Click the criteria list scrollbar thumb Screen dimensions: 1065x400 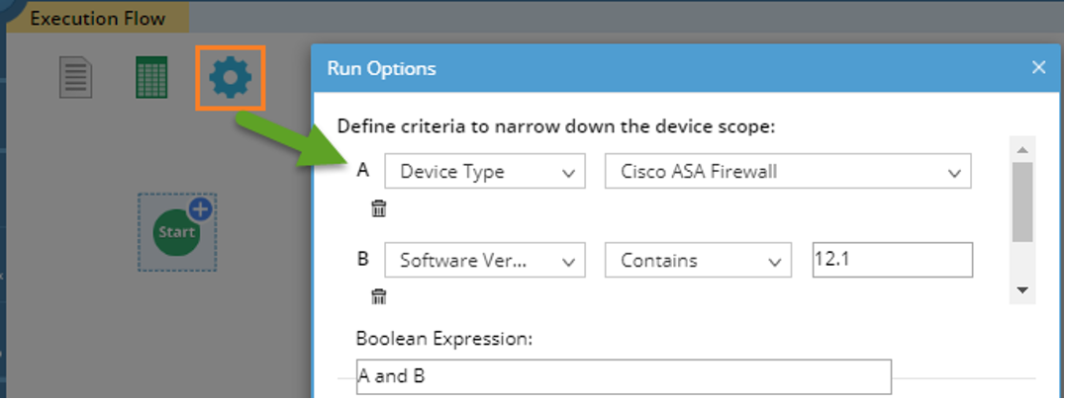[1022, 202]
